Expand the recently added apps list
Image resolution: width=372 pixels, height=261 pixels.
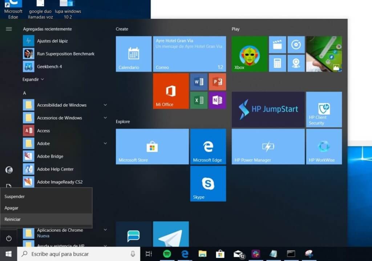click(33, 79)
